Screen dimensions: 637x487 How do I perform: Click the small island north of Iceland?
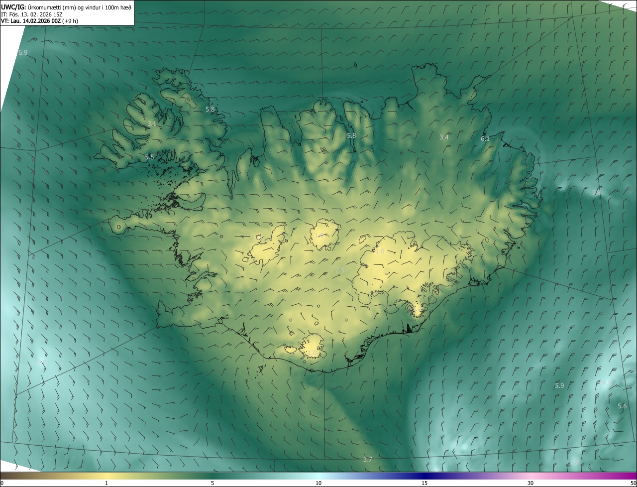[356, 64]
